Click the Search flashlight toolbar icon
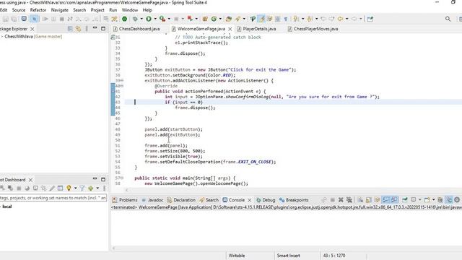The height and width of the screenshot is (260, 462). click(x=237, y=19)
